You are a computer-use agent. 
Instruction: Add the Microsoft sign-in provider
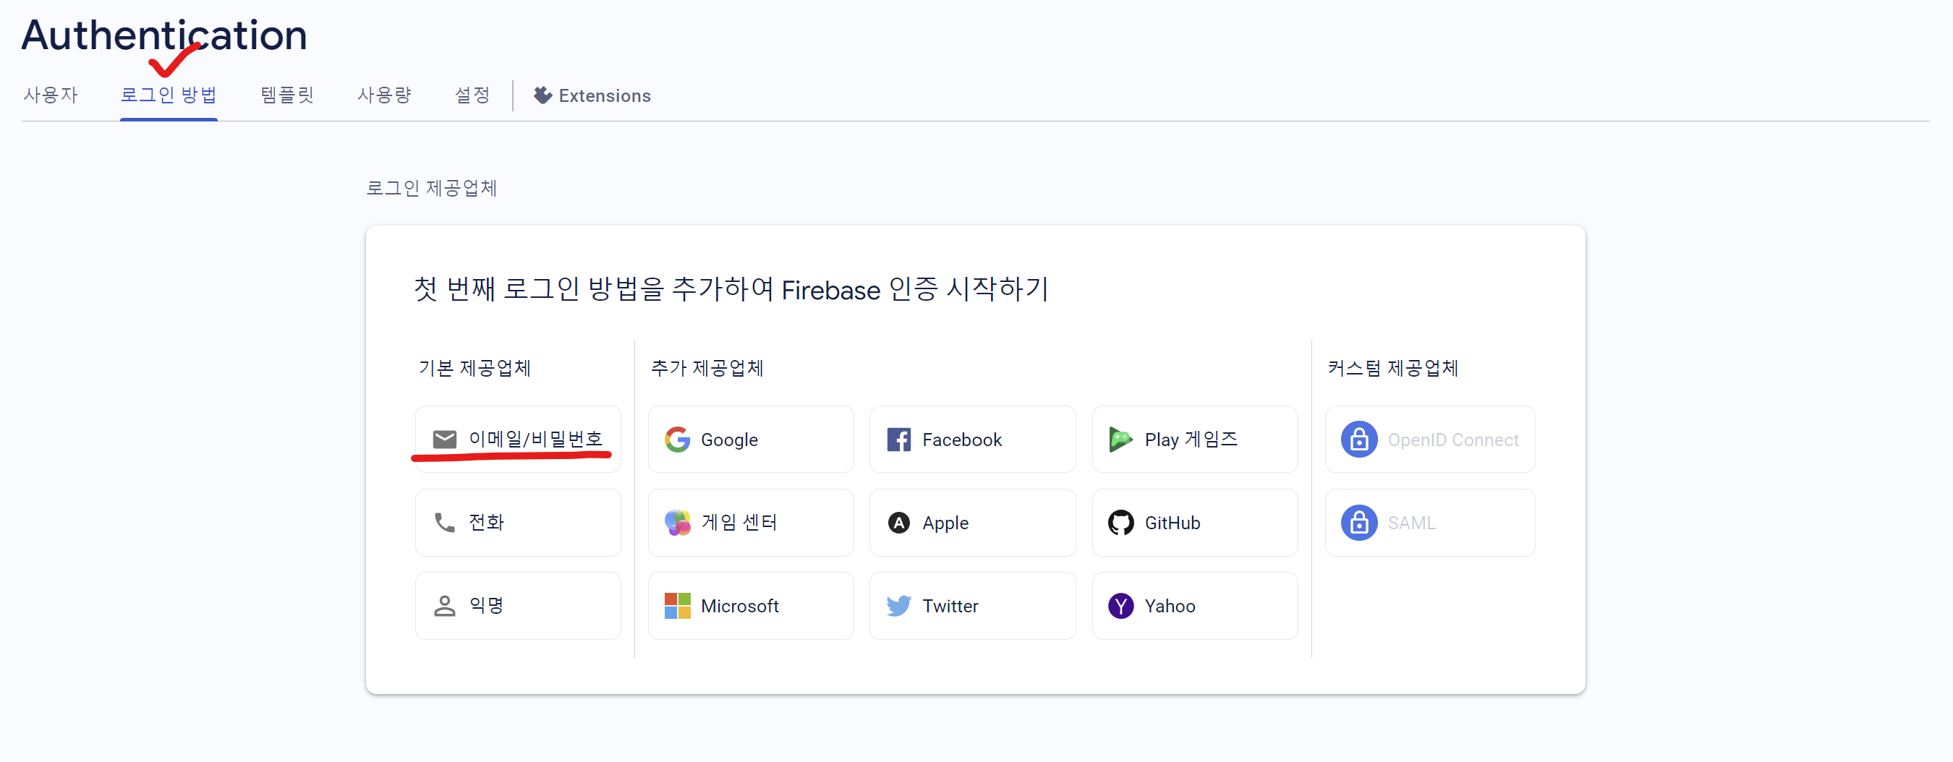(x=751, y=606)
